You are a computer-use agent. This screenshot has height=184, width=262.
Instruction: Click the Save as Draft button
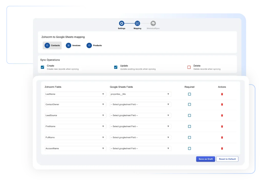click(x=205, y=159)
